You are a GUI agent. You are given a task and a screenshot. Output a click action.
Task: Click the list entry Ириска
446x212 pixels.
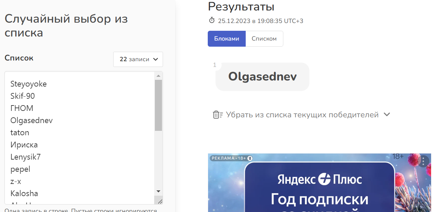click(24, 145)
